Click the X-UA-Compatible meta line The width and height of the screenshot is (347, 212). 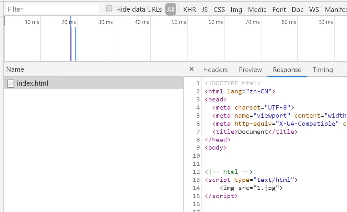(x=279, y=124)
